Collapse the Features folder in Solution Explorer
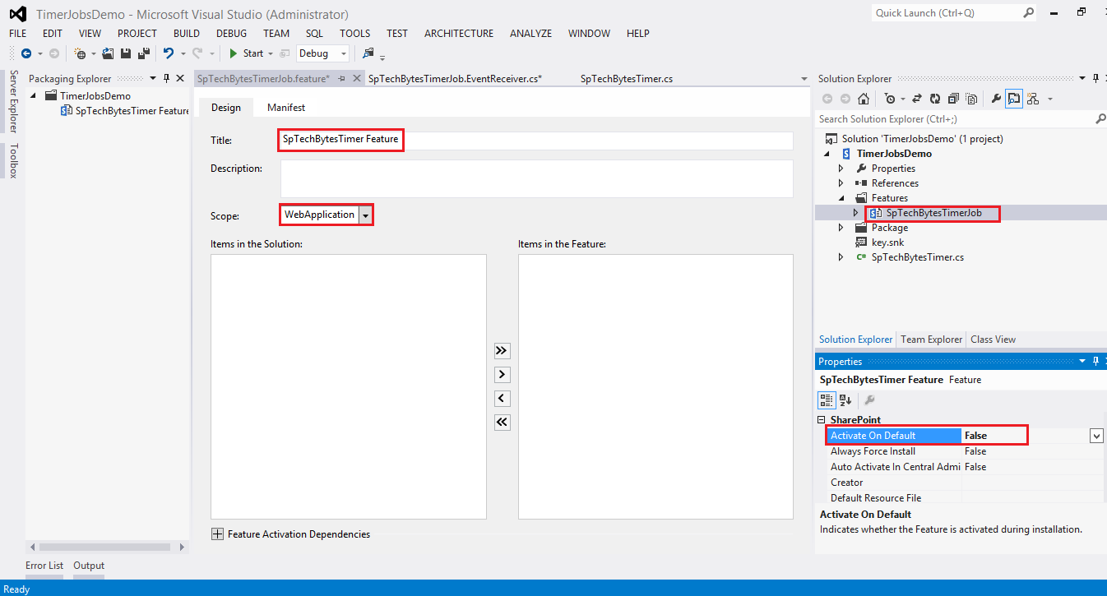 point(841,197)
